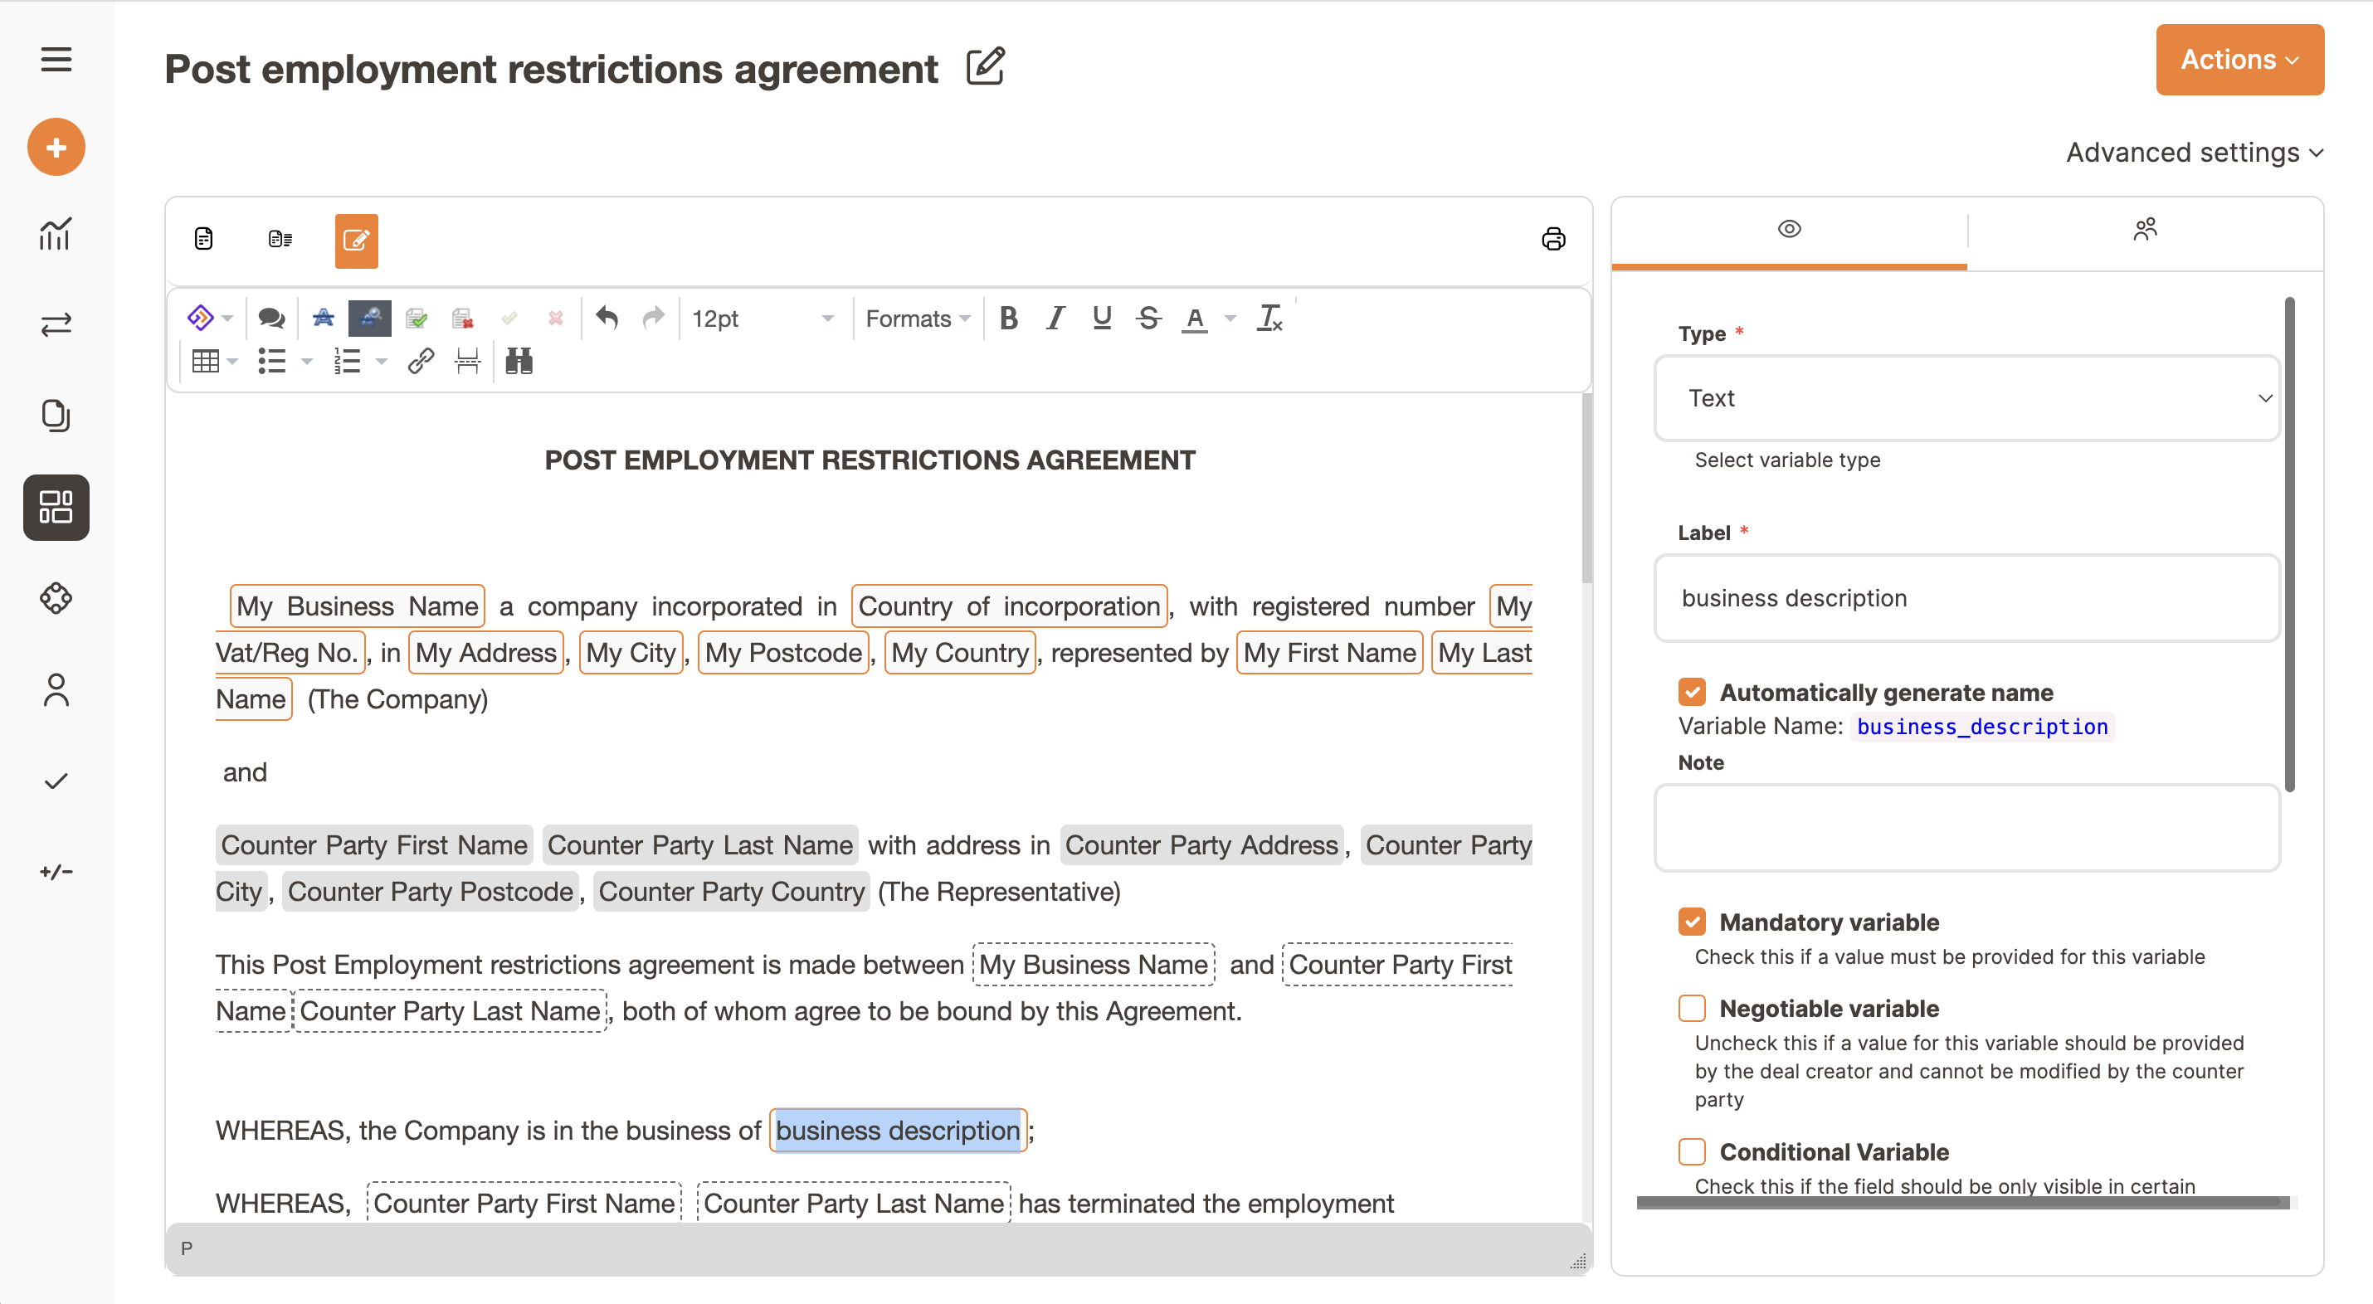This screenshot has height=1304, width=2373.
Task: Edit the agreement title with pencil icon
Action: (x=985, y=66)
